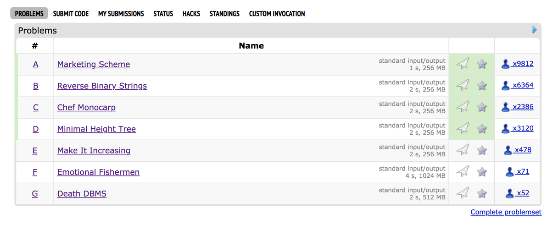Click submit paper-plane icon for Marketing Scheme
The width and height of the screenshot is (547, 230).
tap(463, 64)
